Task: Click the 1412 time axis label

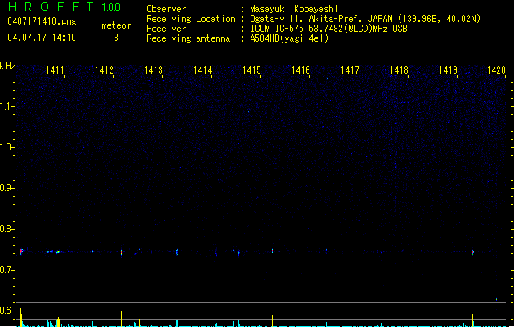Action: coord(104,70)
